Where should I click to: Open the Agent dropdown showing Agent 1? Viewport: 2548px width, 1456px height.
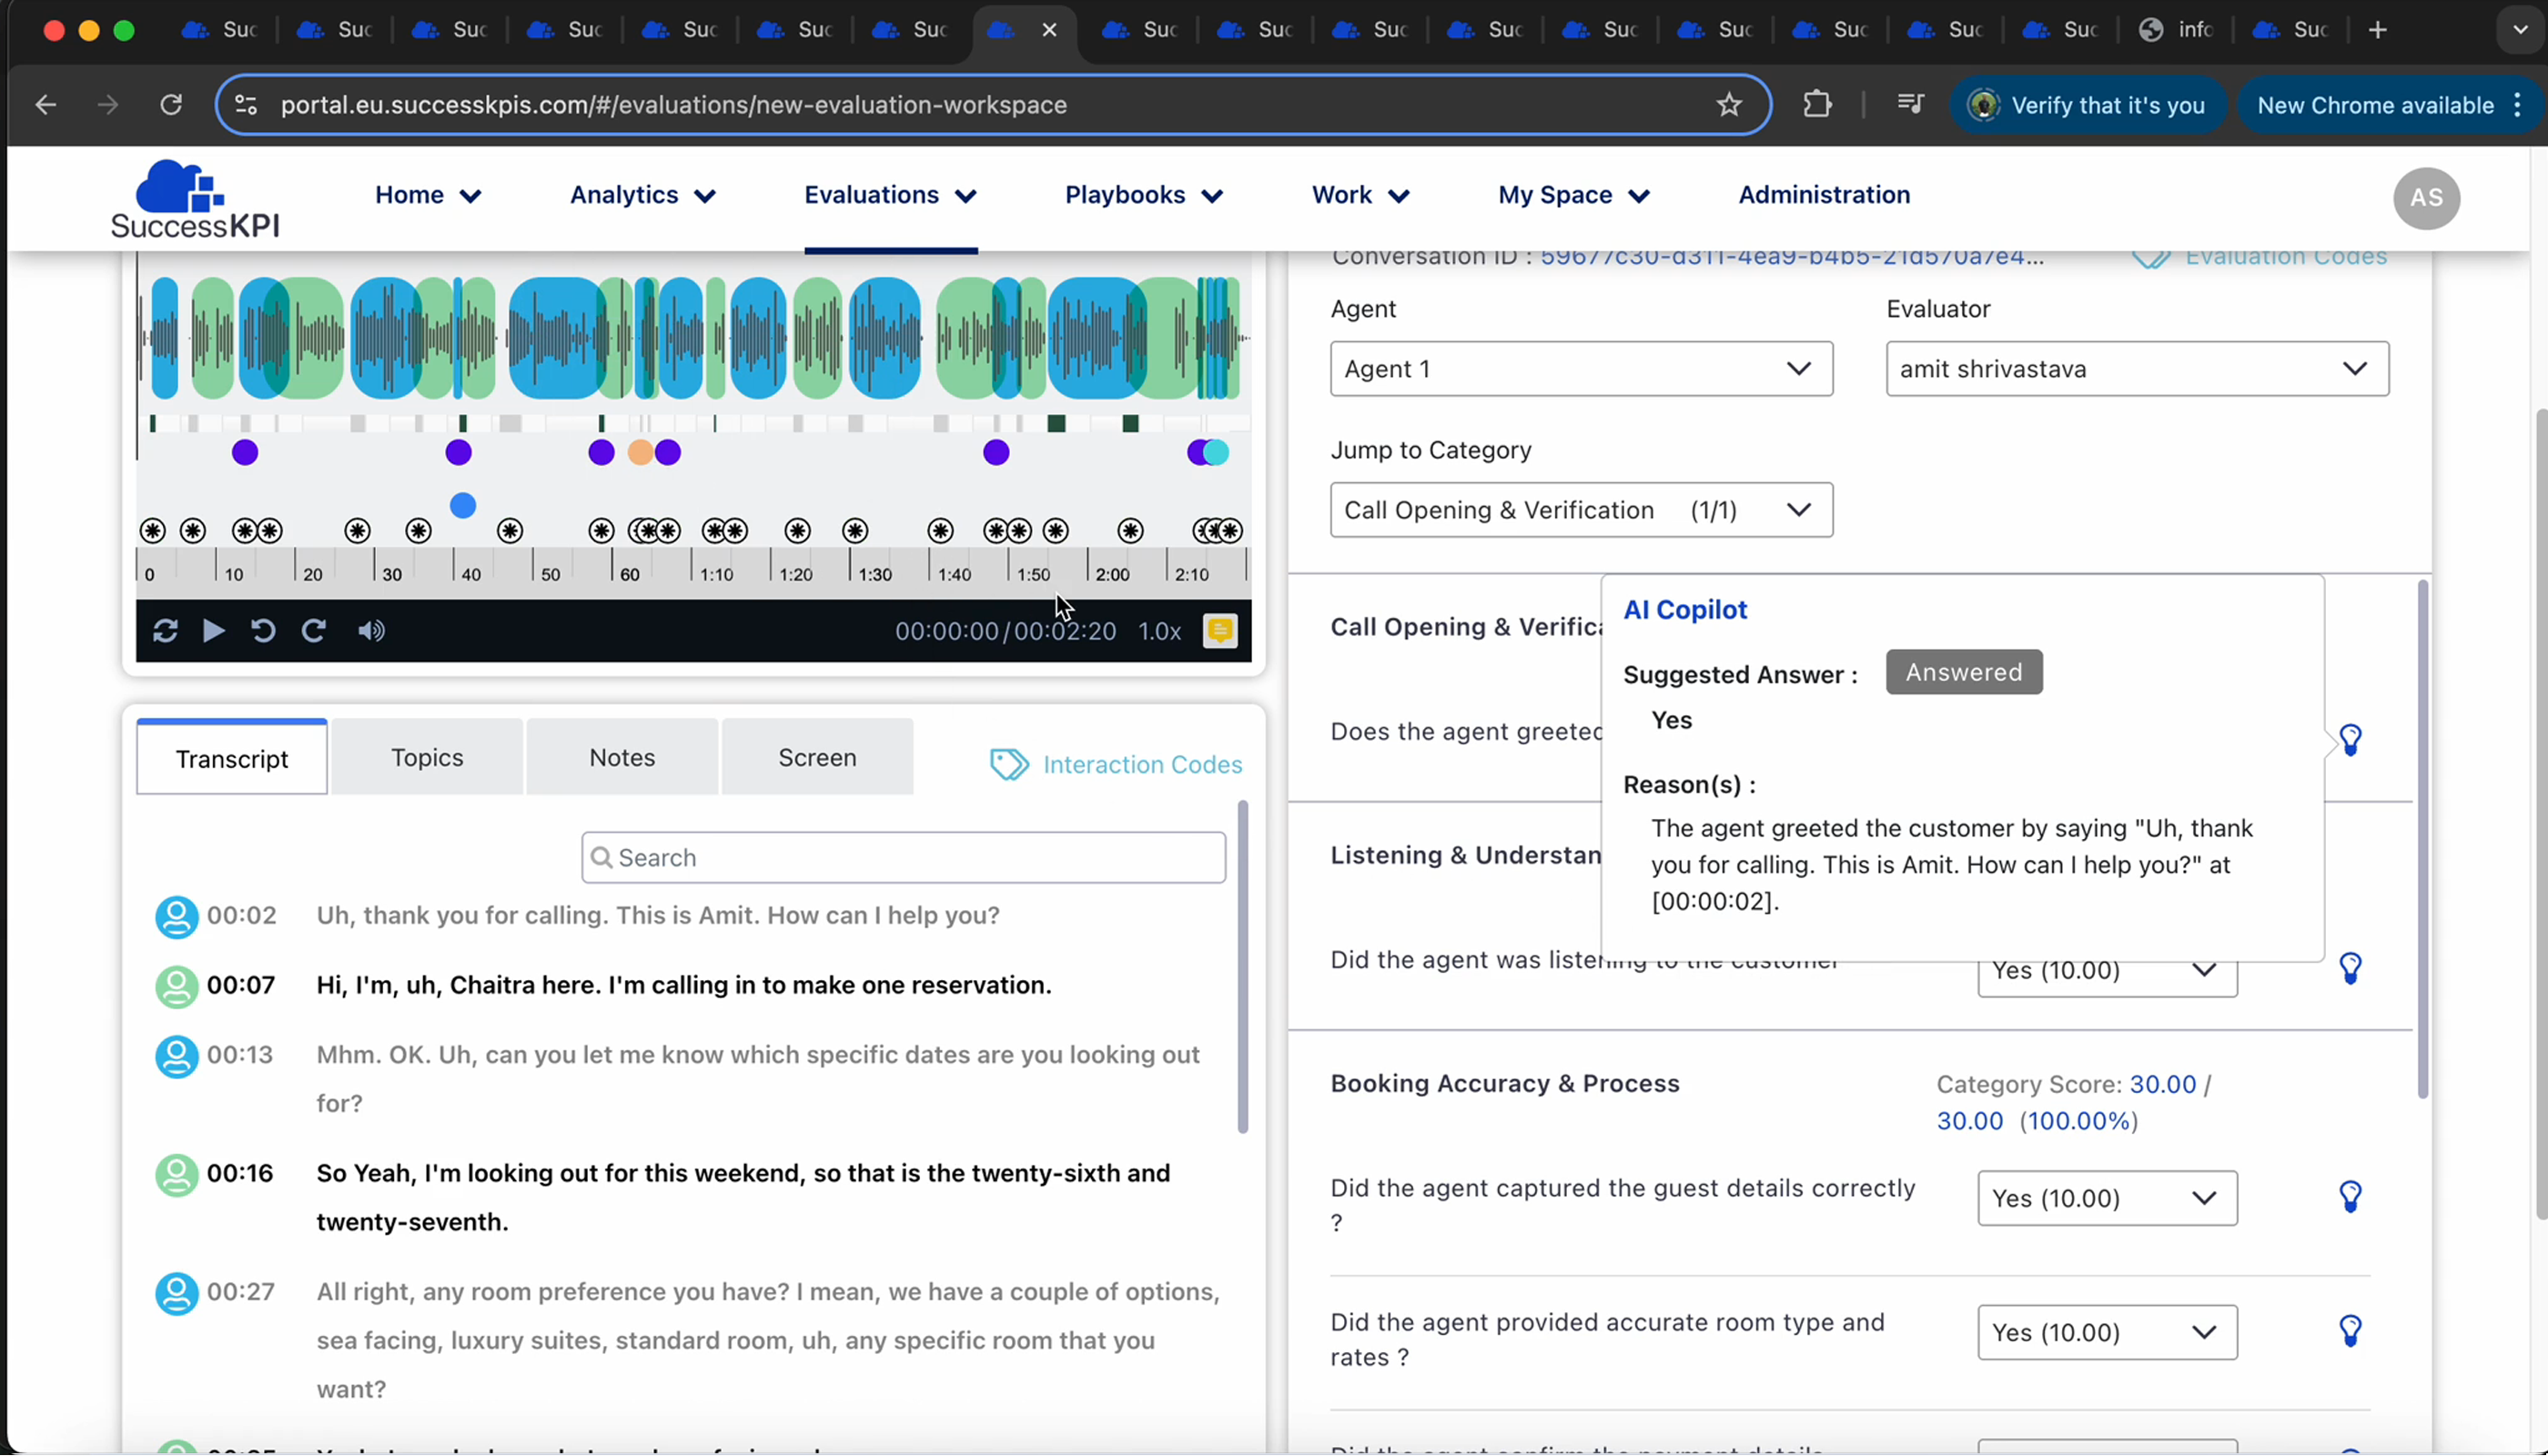(x=1581, y=369)
